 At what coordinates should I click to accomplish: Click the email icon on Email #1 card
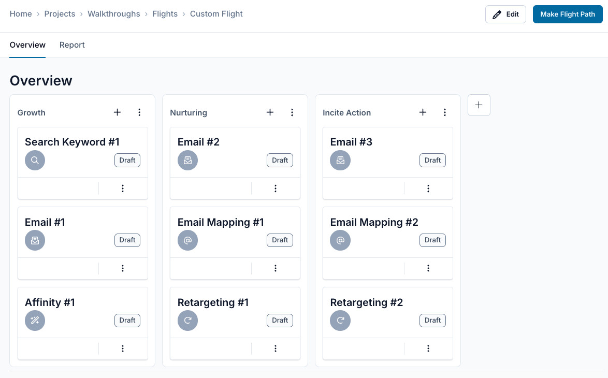35,240
